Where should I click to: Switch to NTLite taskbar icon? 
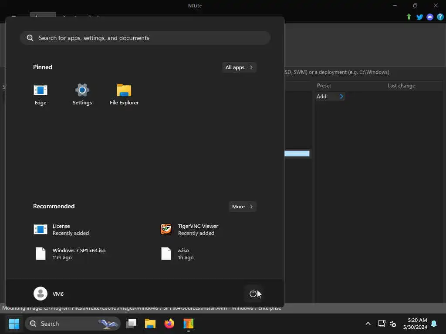[x=188, y=324]
